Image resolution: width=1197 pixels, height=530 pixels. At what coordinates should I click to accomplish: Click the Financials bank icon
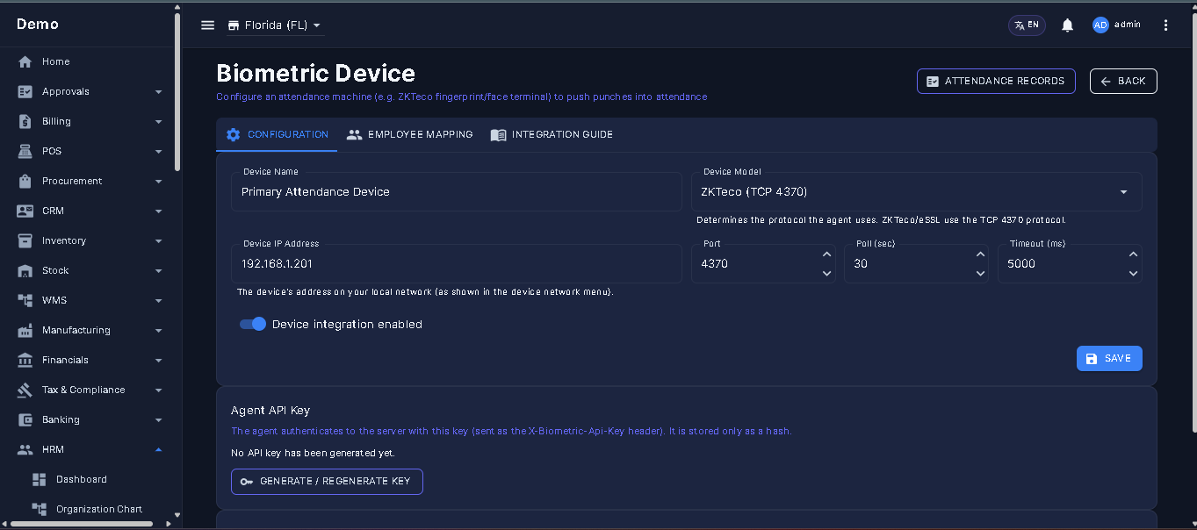point(25,360)
